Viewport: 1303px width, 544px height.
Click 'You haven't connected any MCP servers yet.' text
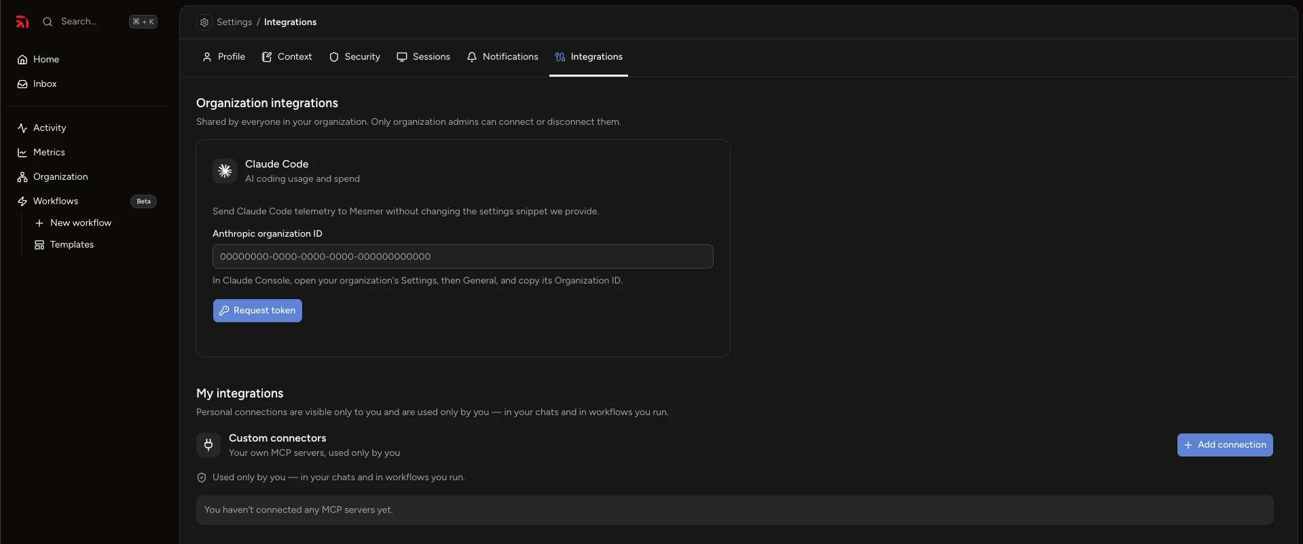click(x=299, y=510)
